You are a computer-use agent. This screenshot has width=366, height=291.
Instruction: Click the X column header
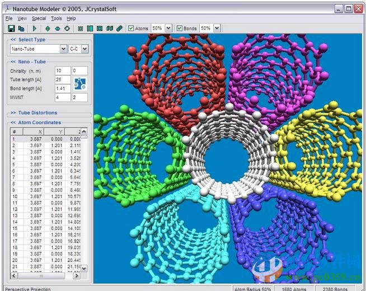coord(34,132)
